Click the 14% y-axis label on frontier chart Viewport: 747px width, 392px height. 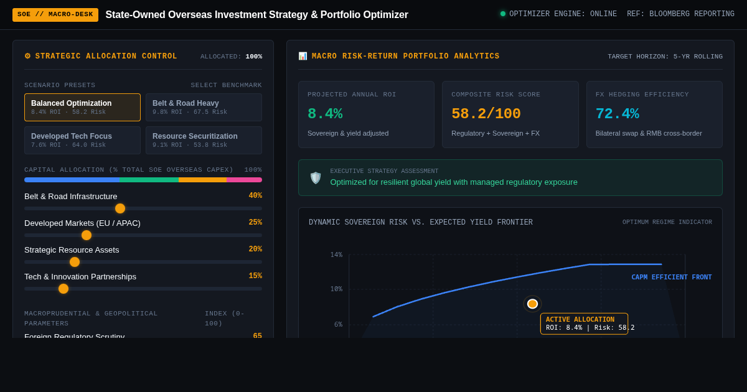tap(336, 254)
